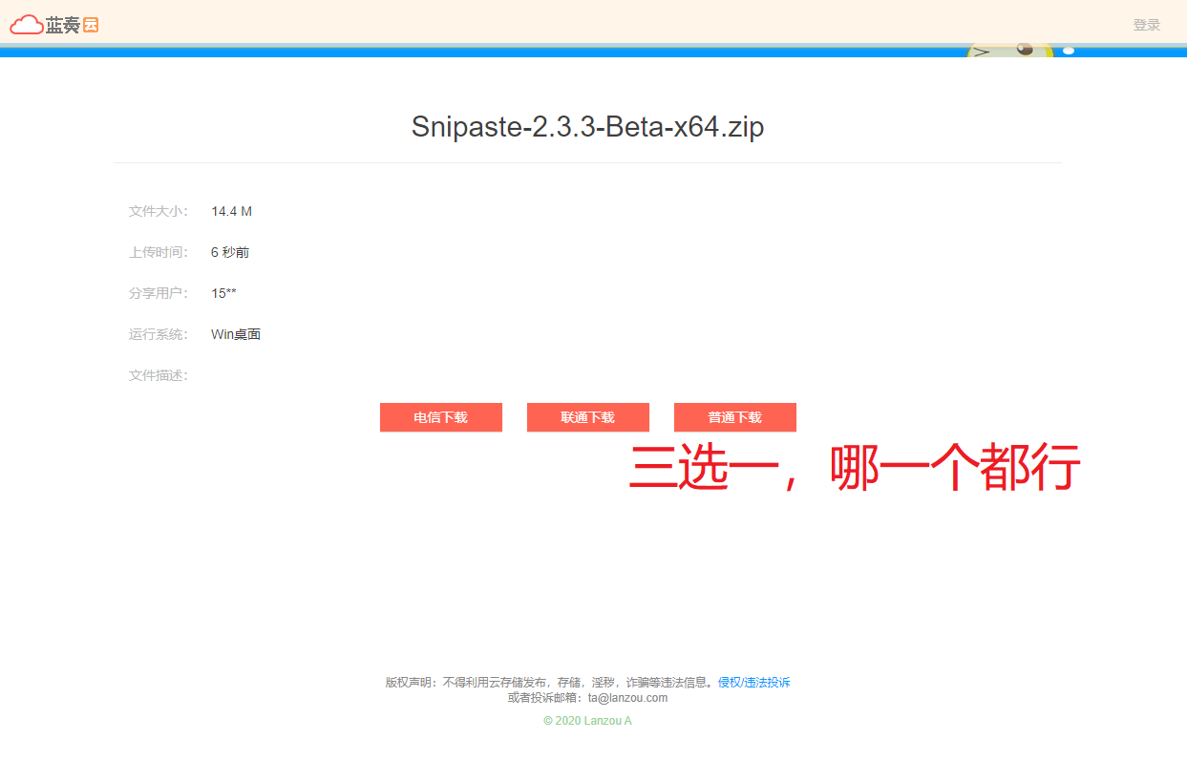Select the 14.4 M file size value
This screenshot has width=1187, height=782.
(232, 211)
